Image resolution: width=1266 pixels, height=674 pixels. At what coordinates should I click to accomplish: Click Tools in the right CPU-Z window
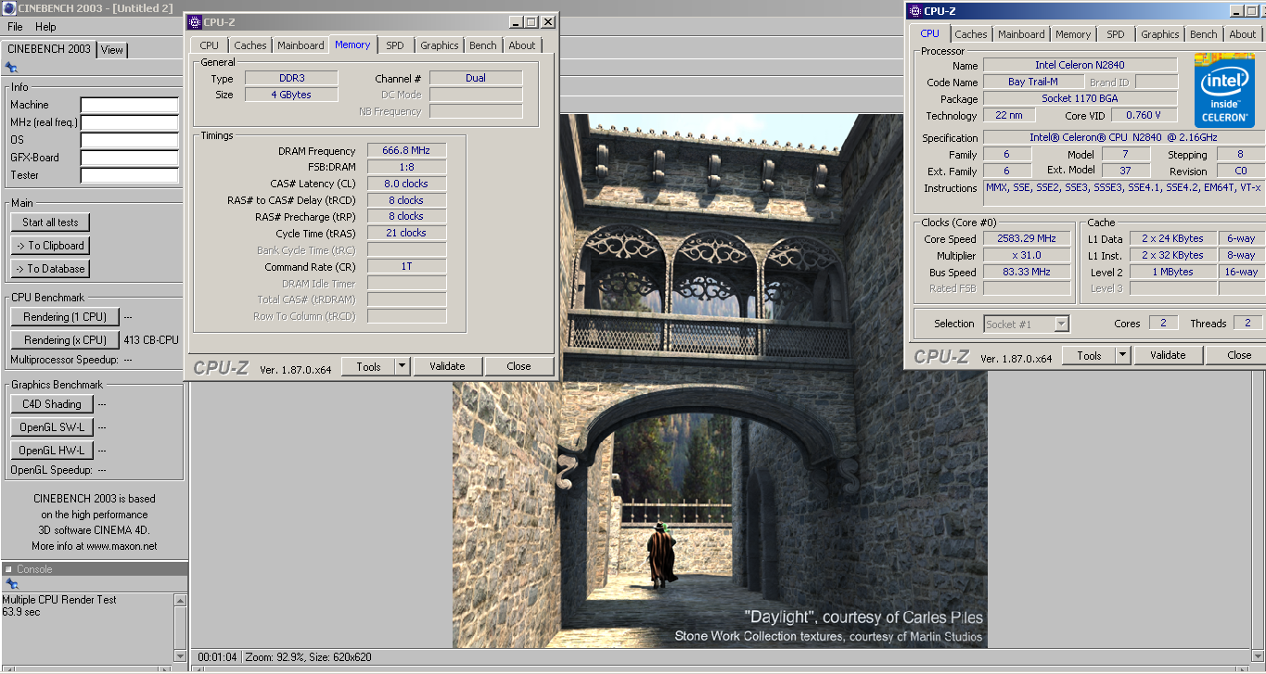[1089, 355]
